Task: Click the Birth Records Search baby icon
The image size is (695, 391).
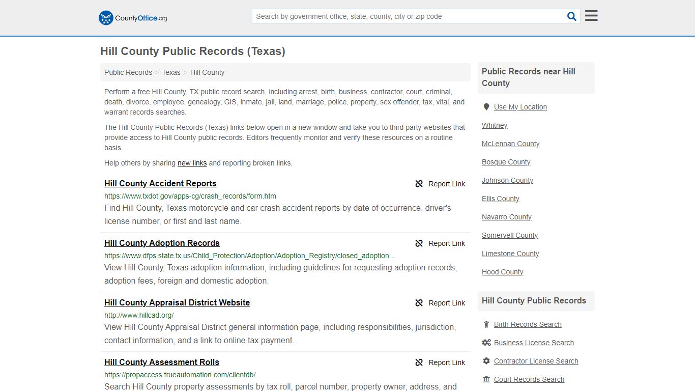Action: coord(486,324)
